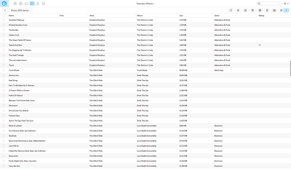Screen dimensions: 291x170
Task: Click the vertical scrollbar thumb
Action: (290, 68)
